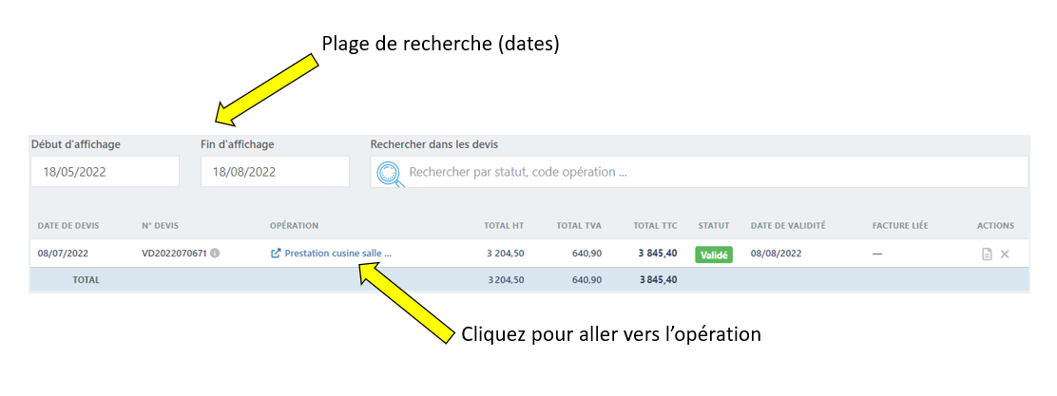Sort by the N° Devis column header

160,226
